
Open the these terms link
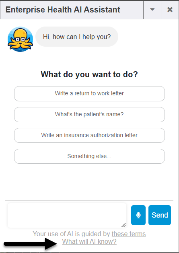point(129,234)
